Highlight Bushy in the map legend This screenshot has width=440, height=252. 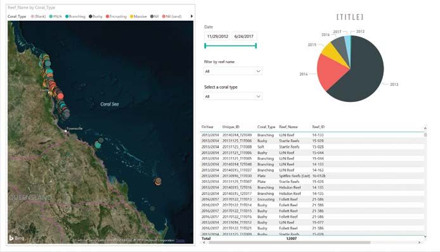[x=95, y=16]
